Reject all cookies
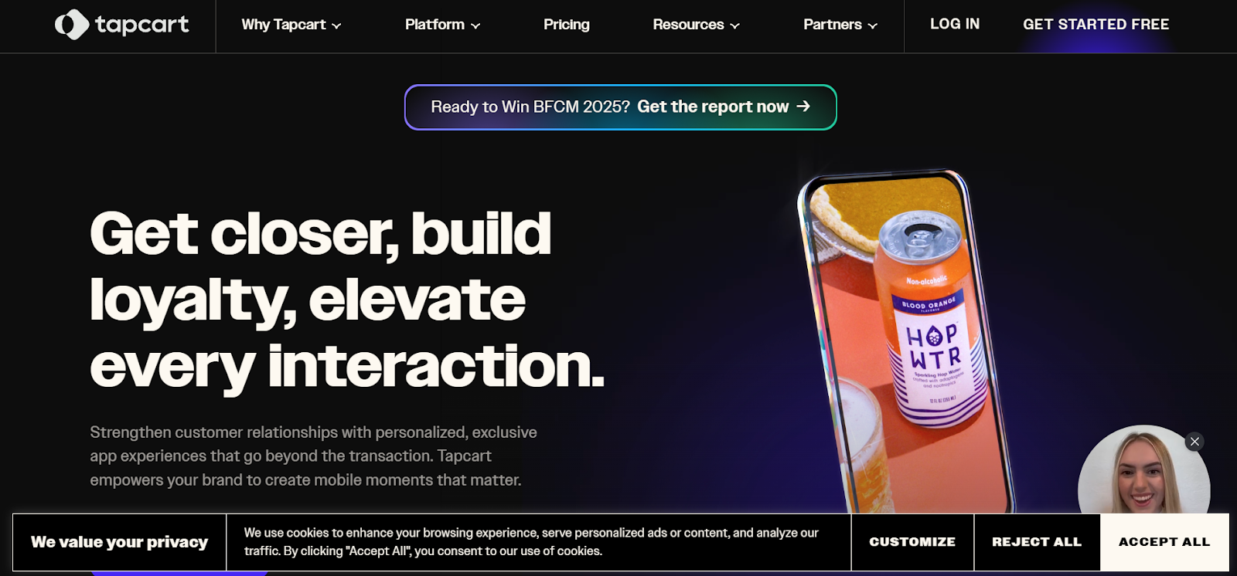The height and width of the screenshot is (576, 1237). click(x=1037, y=542)
